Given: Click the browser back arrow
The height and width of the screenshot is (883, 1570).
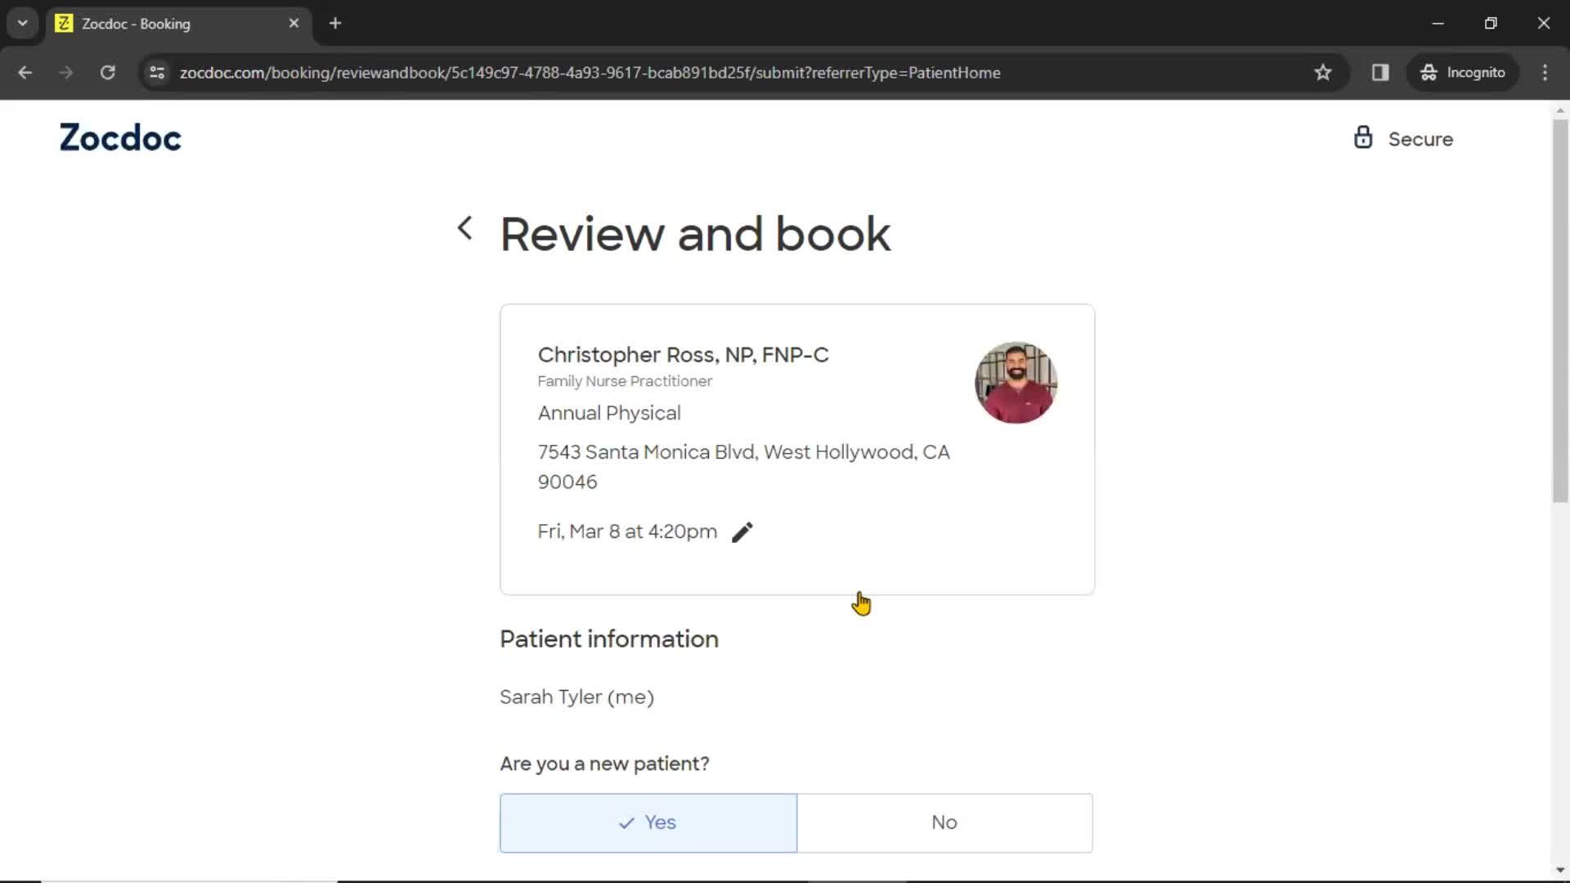Looking at the screenshot, I should click(x=25, y=73).
